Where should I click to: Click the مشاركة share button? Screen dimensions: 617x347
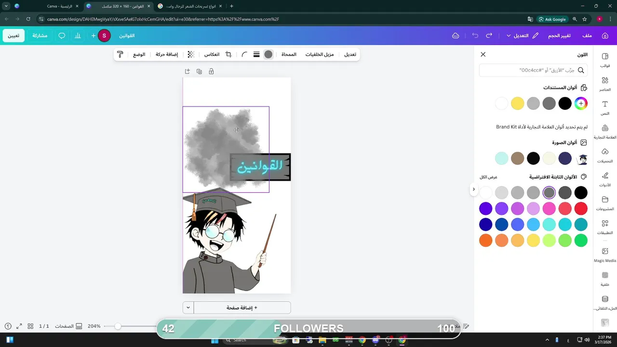[x=40, y=36]
